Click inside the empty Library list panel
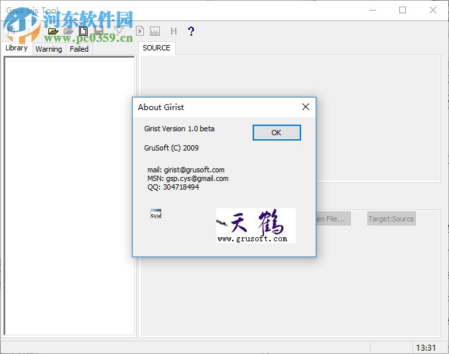Viewport: 449px width, 354px height. coord(69,196)
